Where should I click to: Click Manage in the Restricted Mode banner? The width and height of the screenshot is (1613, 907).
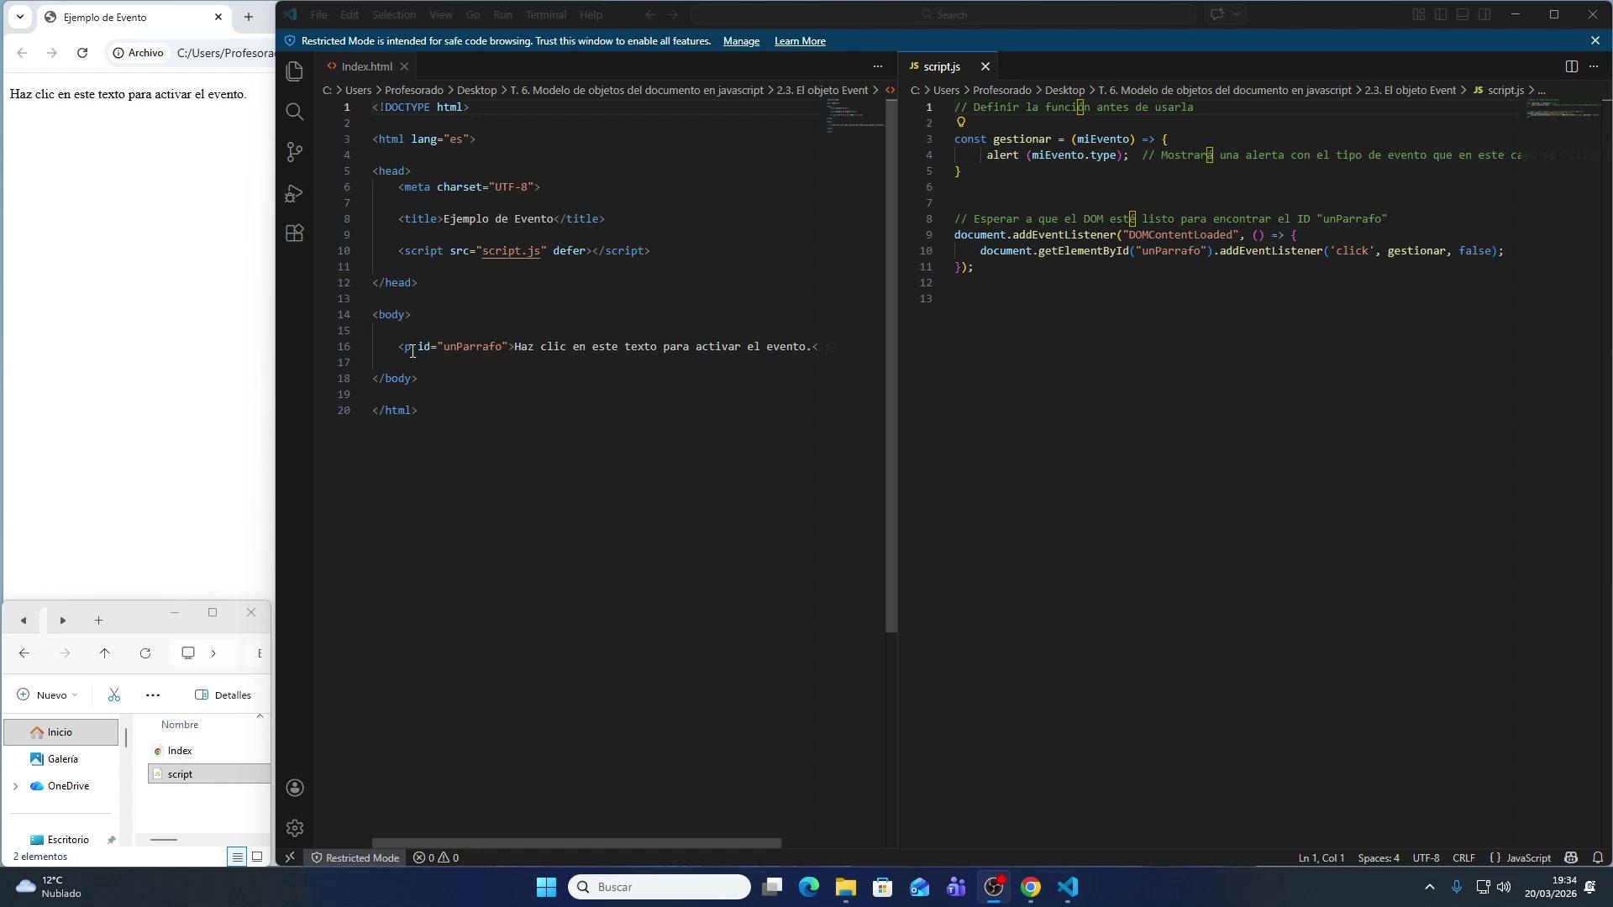(741, 40)
